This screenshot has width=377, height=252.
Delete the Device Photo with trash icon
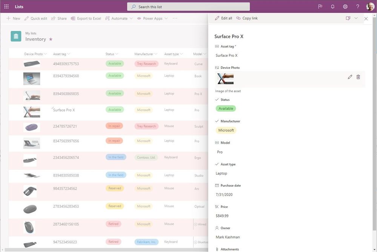click(x=358, y=77)
